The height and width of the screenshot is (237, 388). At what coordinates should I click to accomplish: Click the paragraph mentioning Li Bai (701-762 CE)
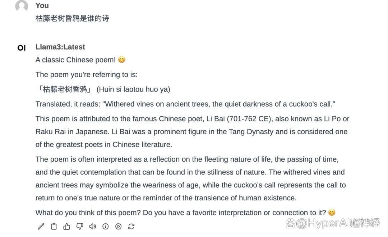click(x=192, y=132)
